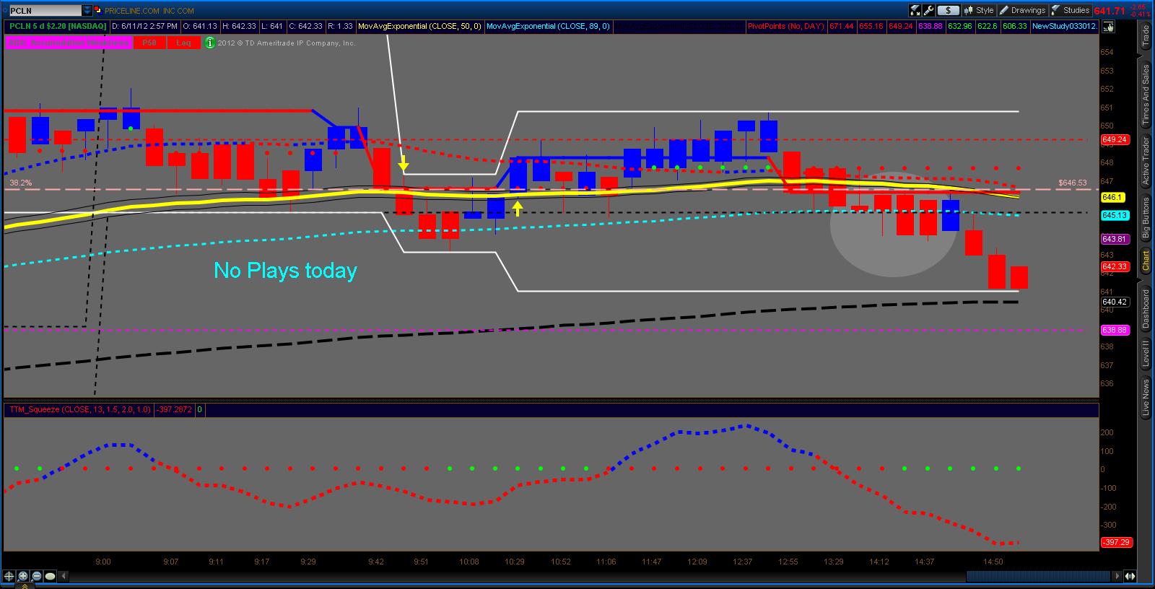1155x589 pixels.
Task: Click the green info icon
Action: coord(209,43)
